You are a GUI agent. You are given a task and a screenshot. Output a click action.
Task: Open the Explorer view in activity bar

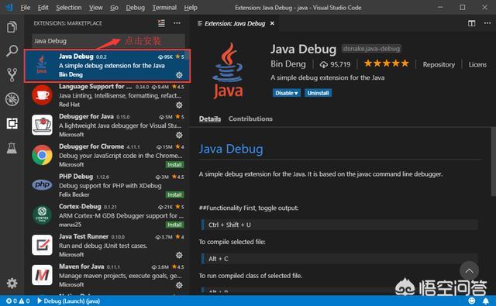coord(12,27)
